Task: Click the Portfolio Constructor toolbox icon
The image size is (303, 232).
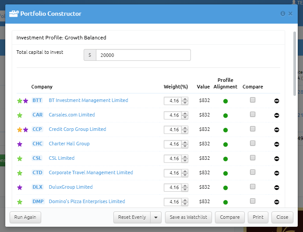Action: coord(14,14)
